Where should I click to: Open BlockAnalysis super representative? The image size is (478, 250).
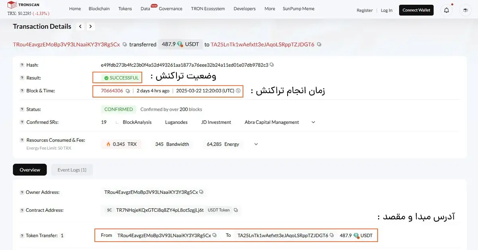tap(137, 122)
